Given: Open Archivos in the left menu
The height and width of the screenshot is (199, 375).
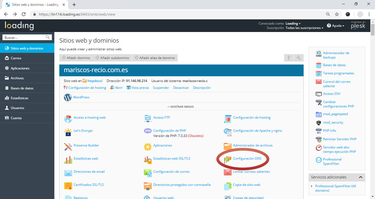Looking at the screenshot, I should coord(27,78).
